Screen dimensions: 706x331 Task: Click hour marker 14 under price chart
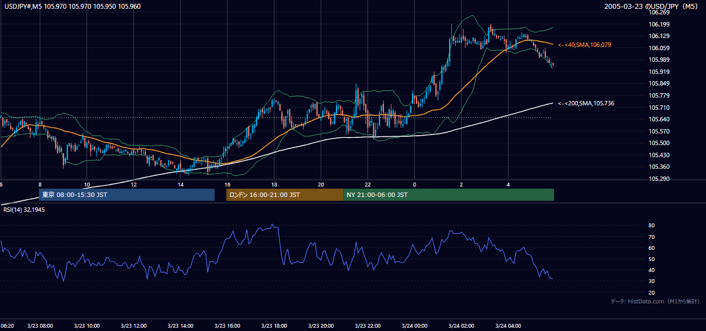[x=181, y=184]
